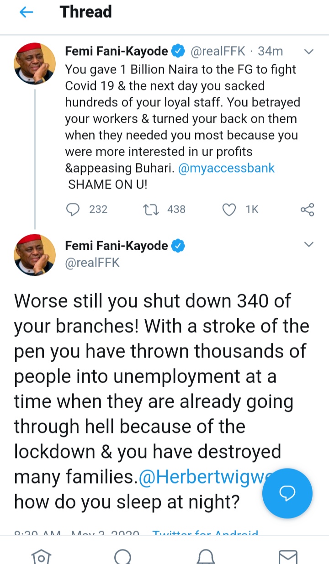329x564 pixels.
Task: Expand options chevron on second tweet
Action: point(309,245)
